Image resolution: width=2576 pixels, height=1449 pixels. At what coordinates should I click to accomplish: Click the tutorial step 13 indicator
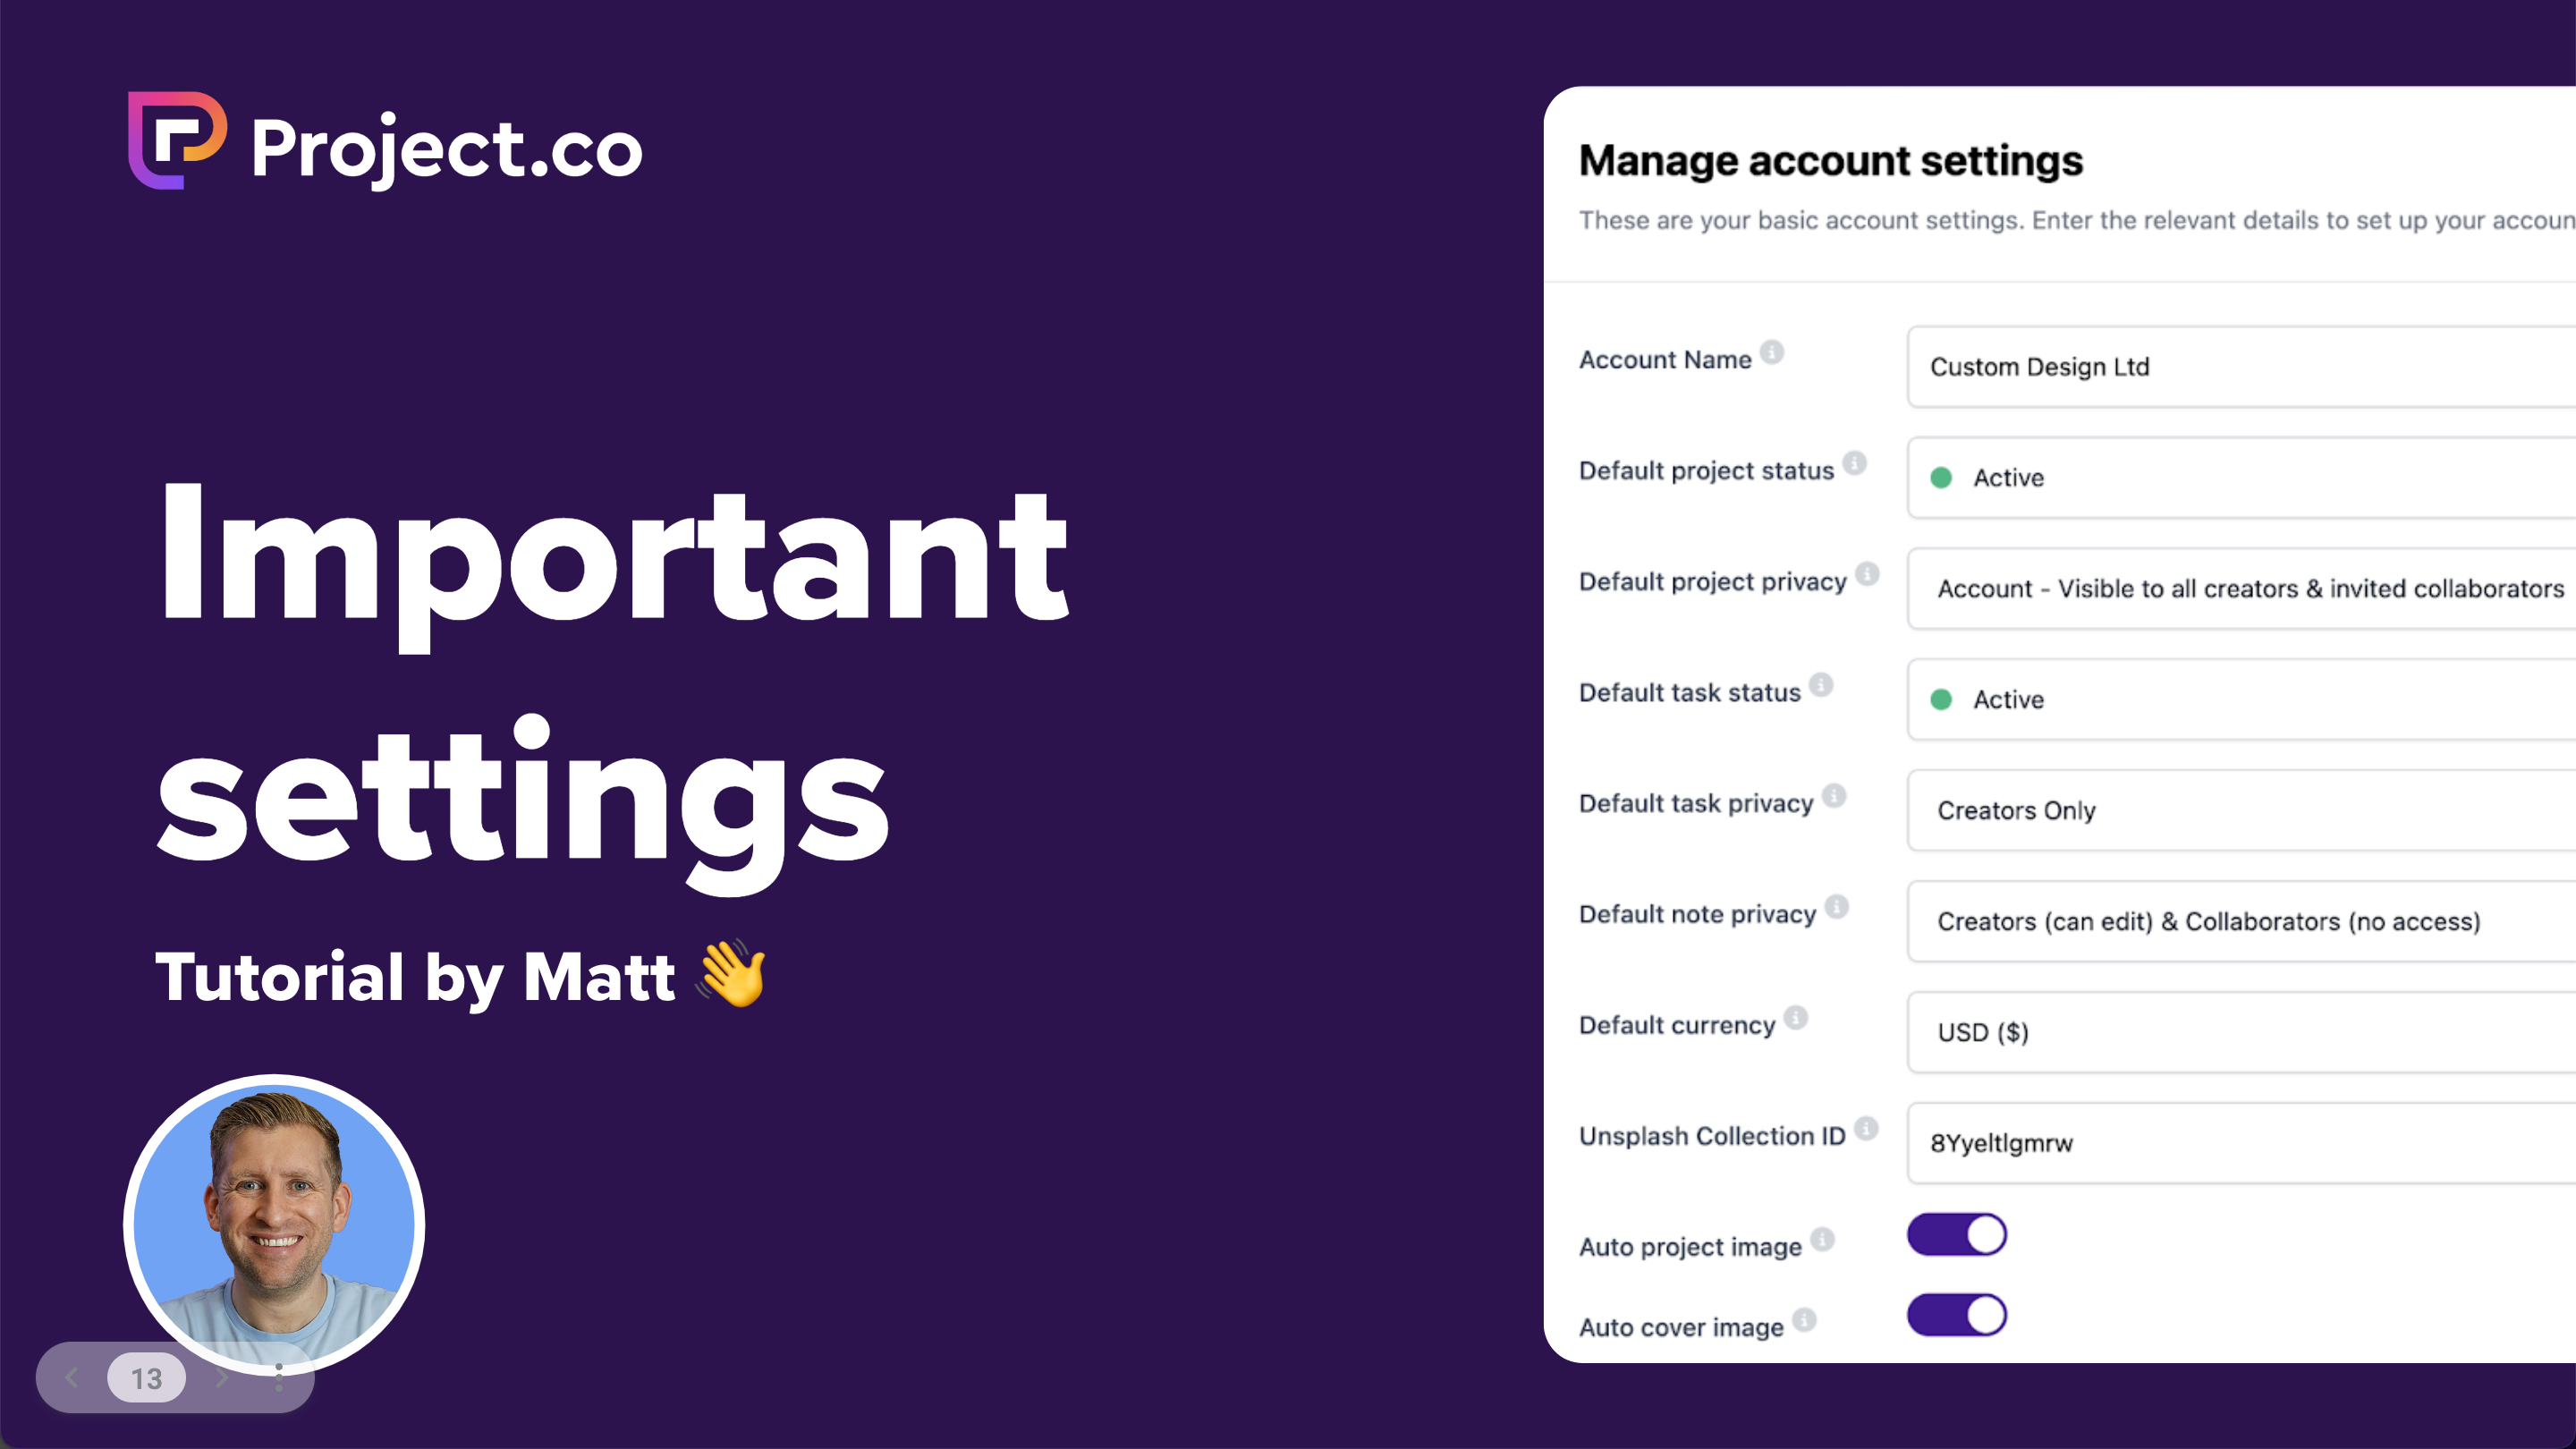tap(145, 1378)
